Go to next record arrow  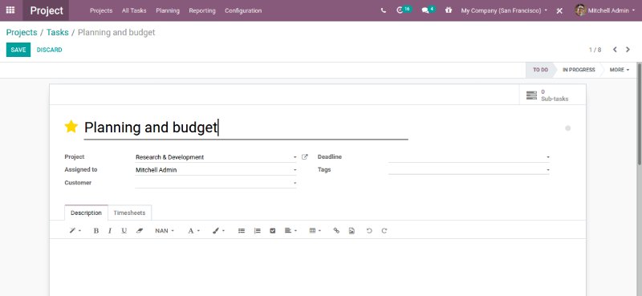[x=628, y=50]
